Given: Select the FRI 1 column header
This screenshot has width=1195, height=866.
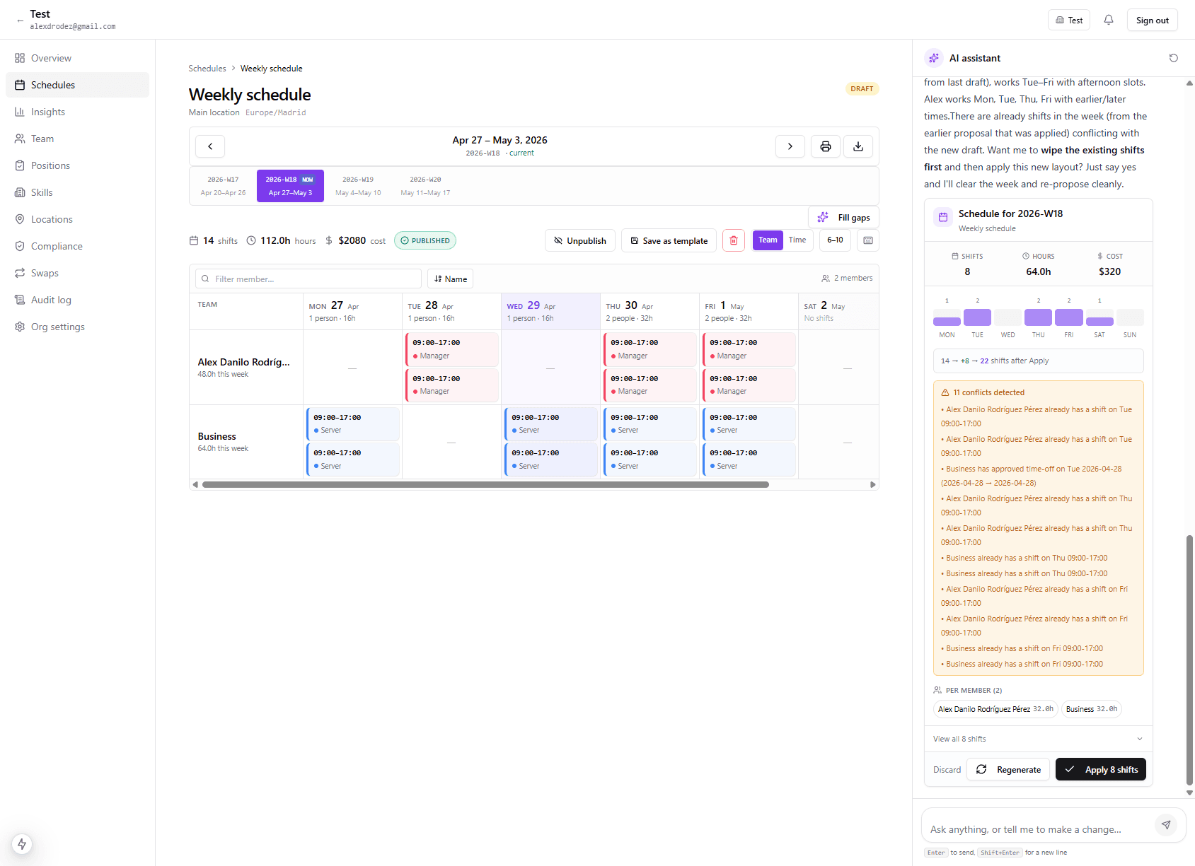Looking at the screenshot, I should (749, 312).
